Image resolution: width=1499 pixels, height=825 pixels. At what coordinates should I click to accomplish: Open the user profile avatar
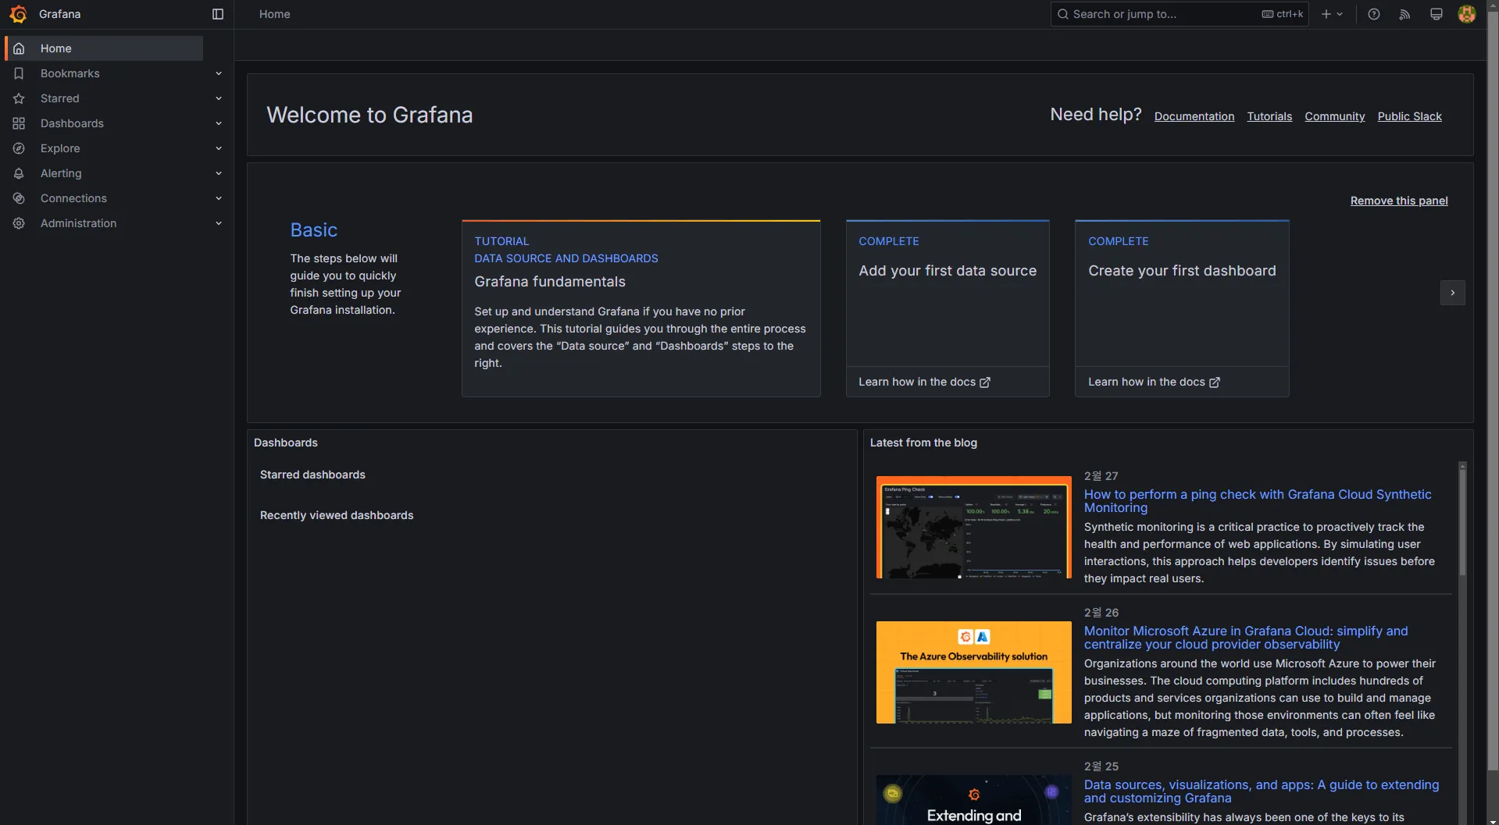pyautogui.click(x=1467, y=14)
